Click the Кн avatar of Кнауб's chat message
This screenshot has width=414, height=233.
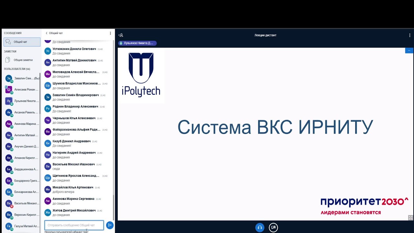48,143
